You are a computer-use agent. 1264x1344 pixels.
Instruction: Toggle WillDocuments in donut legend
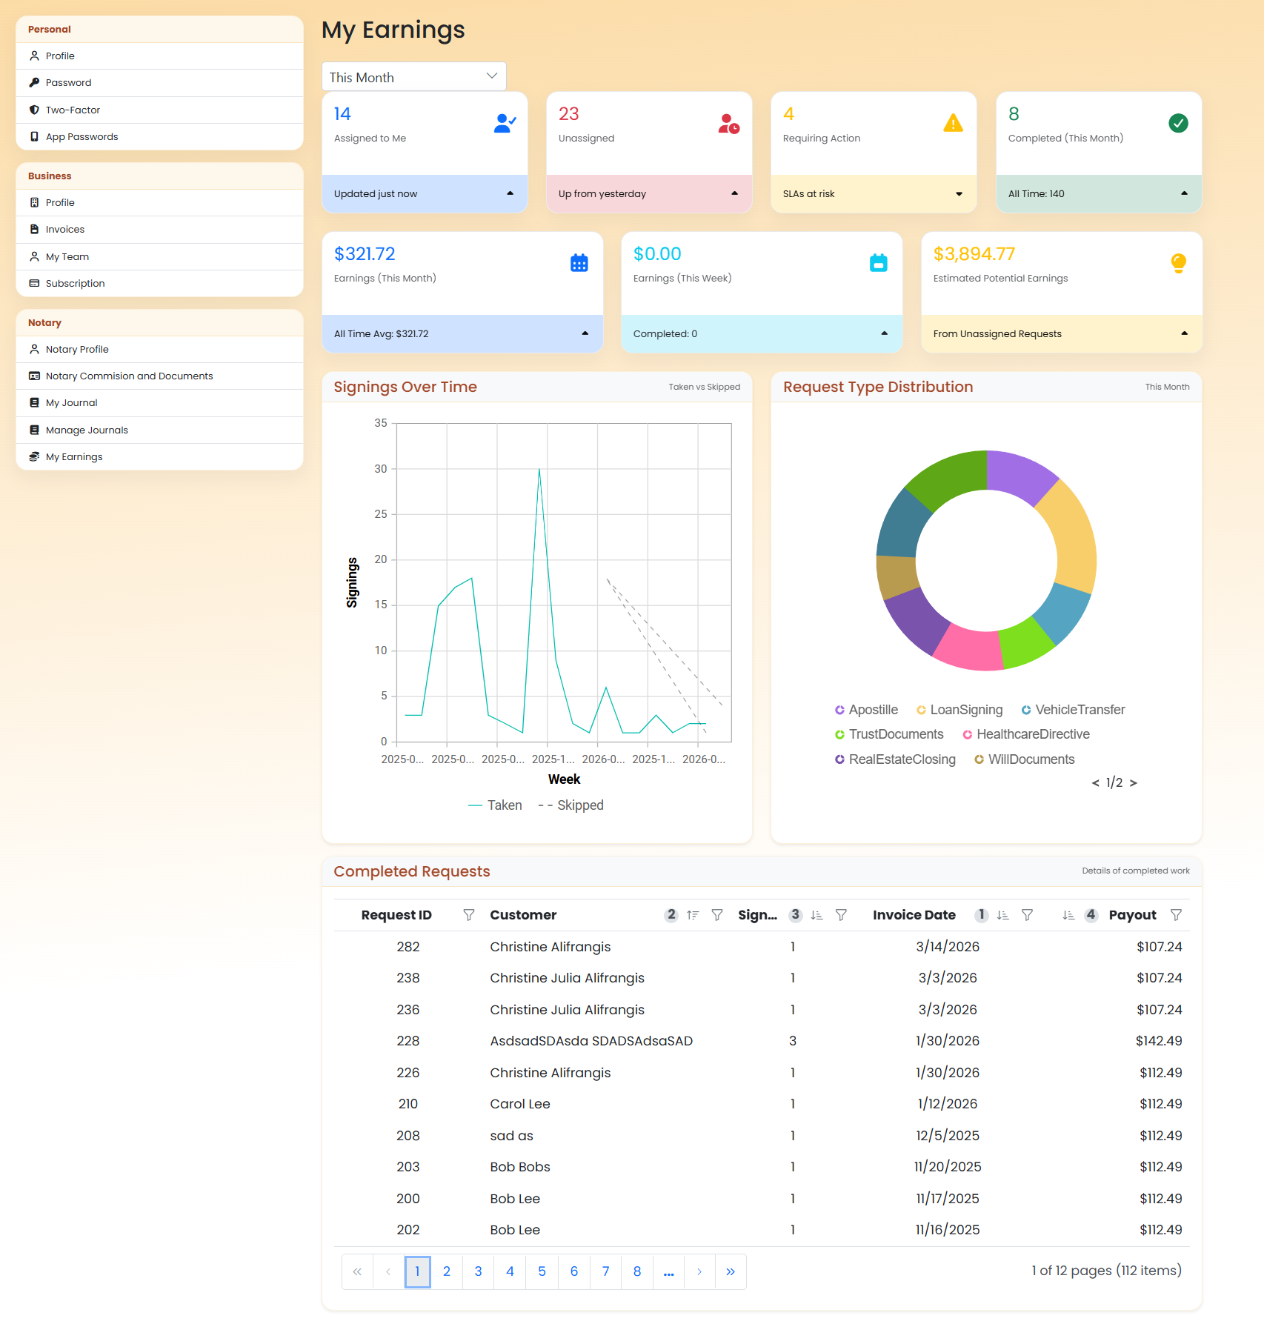tap(1025, 759)
